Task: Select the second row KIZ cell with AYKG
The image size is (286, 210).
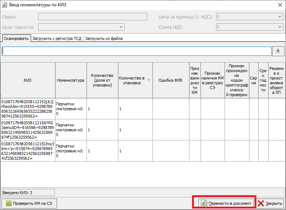Action: coord(28,130)
